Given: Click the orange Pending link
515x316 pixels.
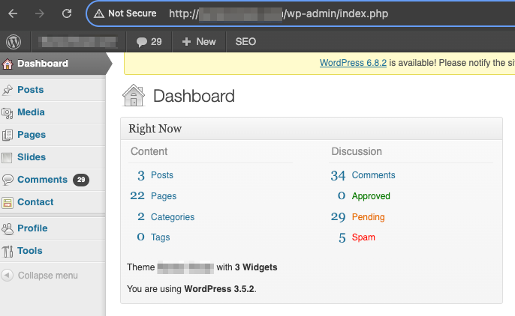Looking at the screenshot, I should coord(368,217).
